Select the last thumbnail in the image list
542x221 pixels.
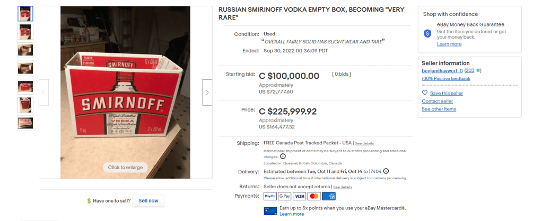pyautogui.click(x=25, y=123)
